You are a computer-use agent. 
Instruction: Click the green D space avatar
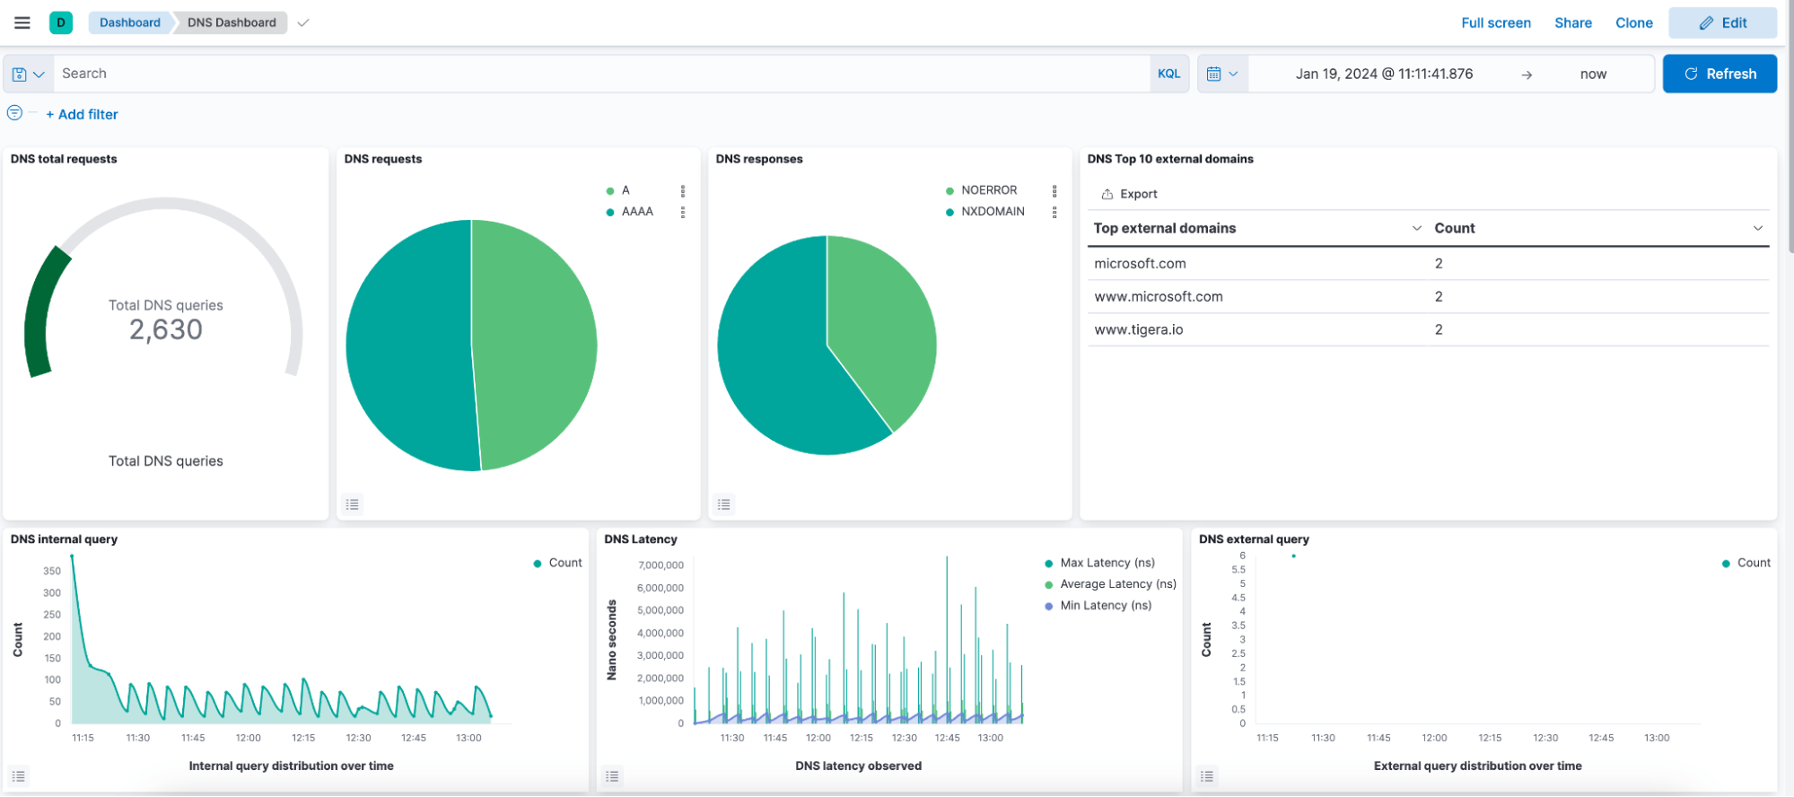click(61, 22)
